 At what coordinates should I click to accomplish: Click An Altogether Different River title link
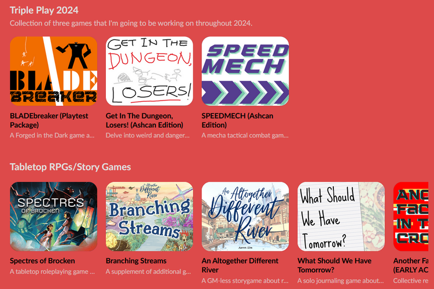[x=240, y=265]
